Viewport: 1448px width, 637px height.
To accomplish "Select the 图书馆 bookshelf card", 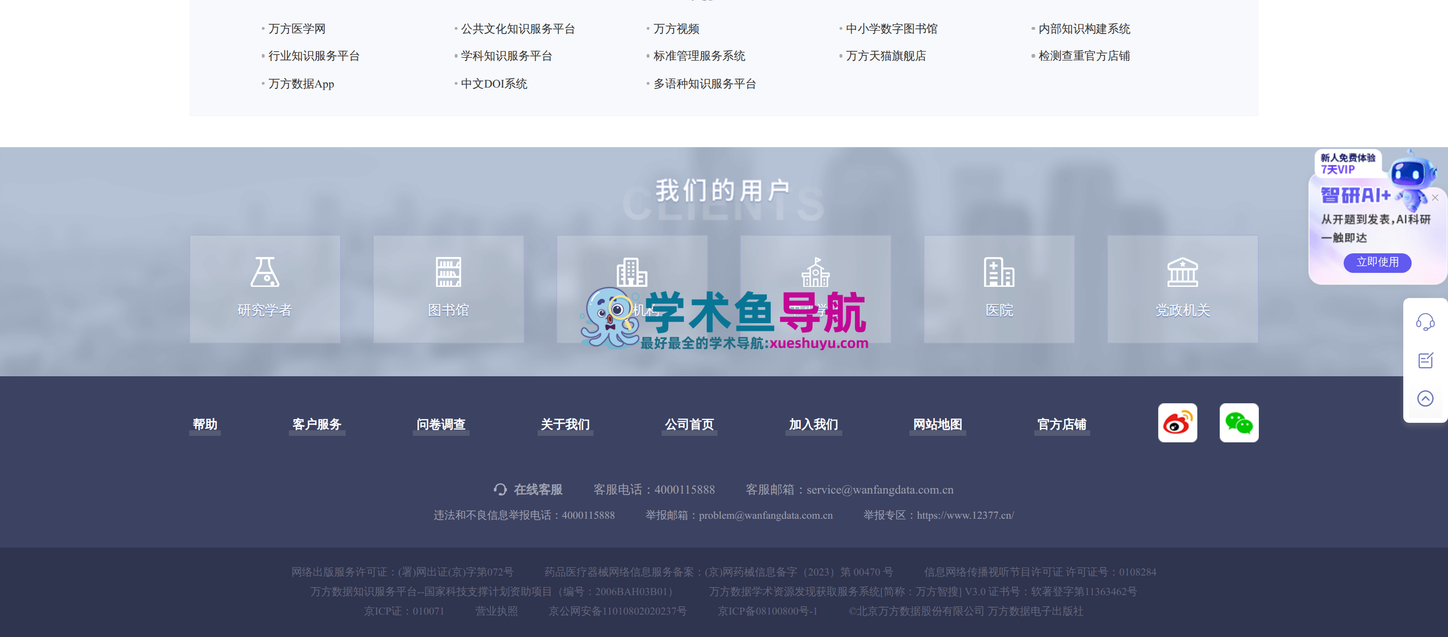I will (448, 289).
